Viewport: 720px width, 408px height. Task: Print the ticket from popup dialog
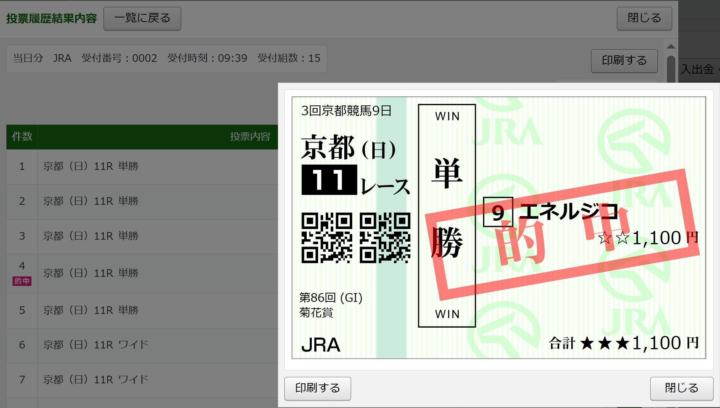(x=317, y=388)
